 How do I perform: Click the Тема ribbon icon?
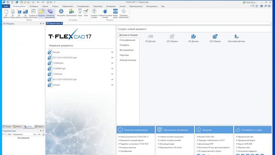point(86,12)
